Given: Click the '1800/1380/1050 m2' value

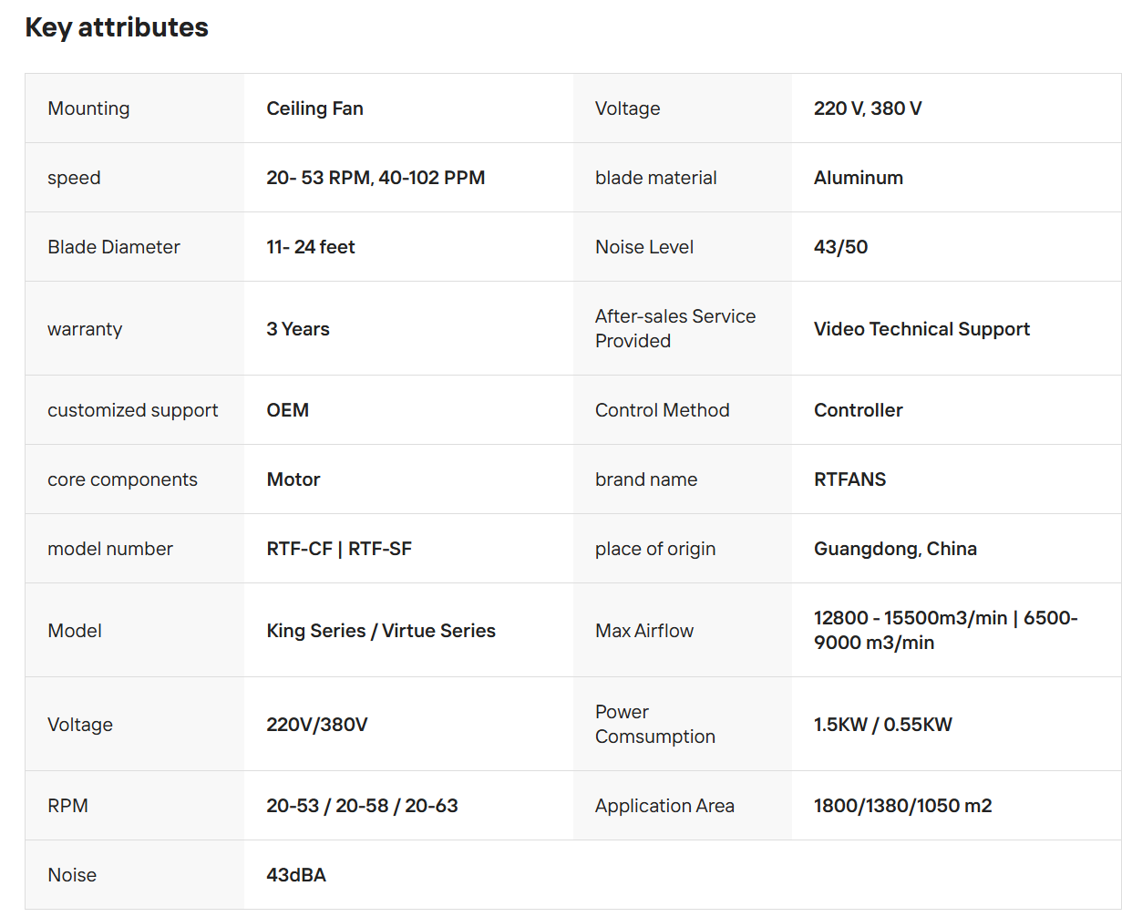Looking at the screenshot, I should pos(902,806).
